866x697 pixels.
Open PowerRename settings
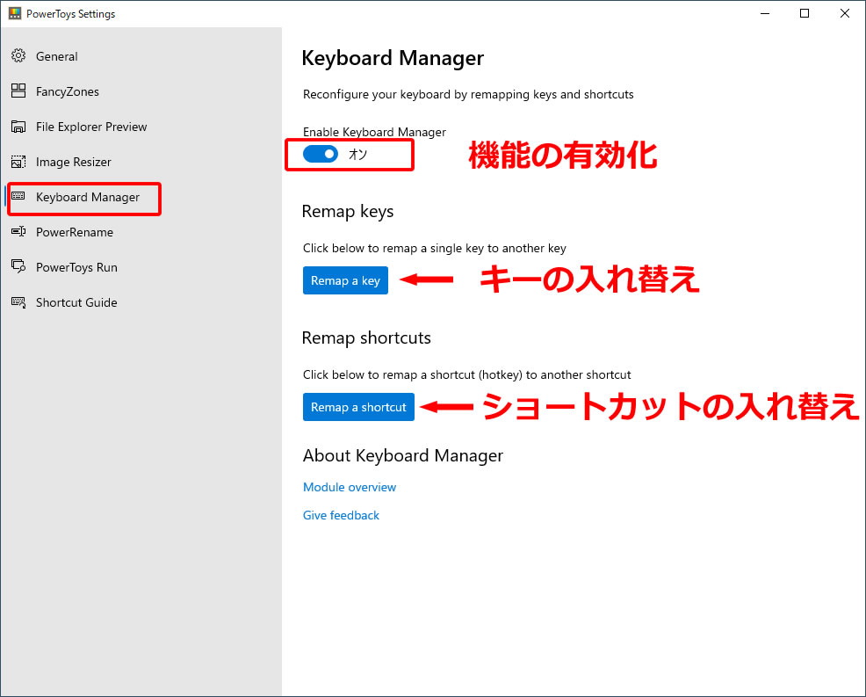click(x=141, y=232)
